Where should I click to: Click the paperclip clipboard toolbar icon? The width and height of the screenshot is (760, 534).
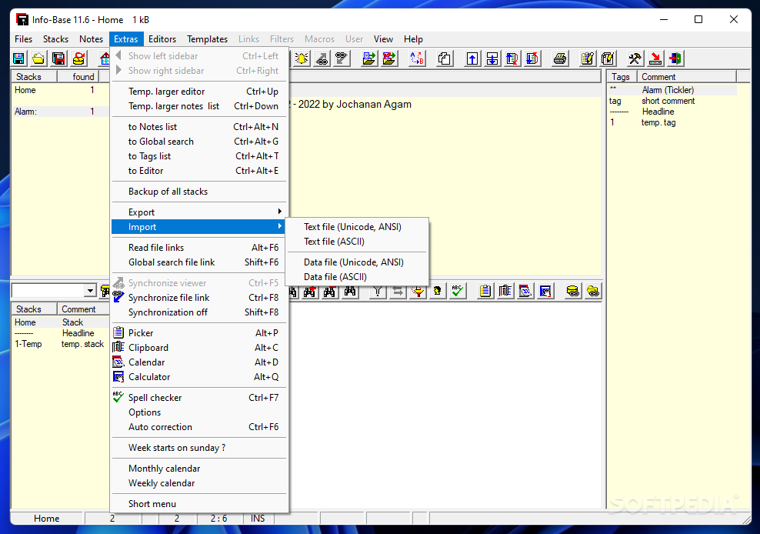click(x=505, y=291)
